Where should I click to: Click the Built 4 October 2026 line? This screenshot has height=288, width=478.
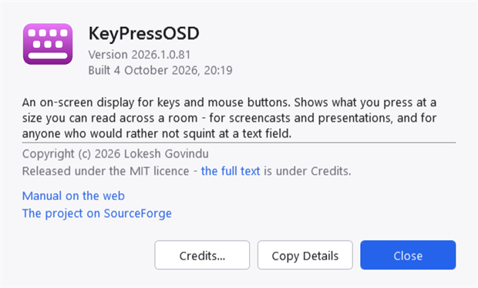tap(160, 70)
